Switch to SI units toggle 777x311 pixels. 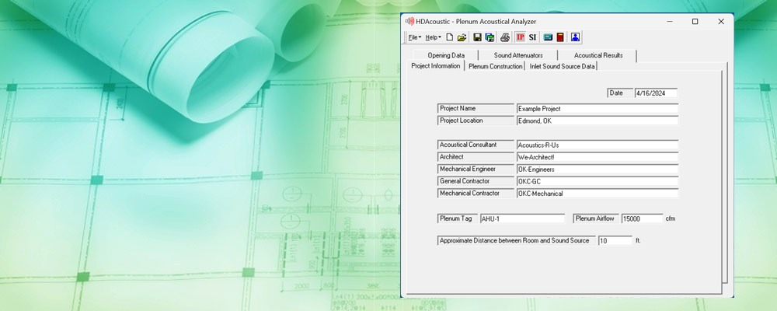[533, 37]
